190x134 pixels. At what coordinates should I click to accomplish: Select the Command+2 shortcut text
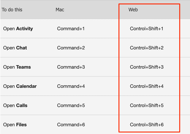(71, 48)
